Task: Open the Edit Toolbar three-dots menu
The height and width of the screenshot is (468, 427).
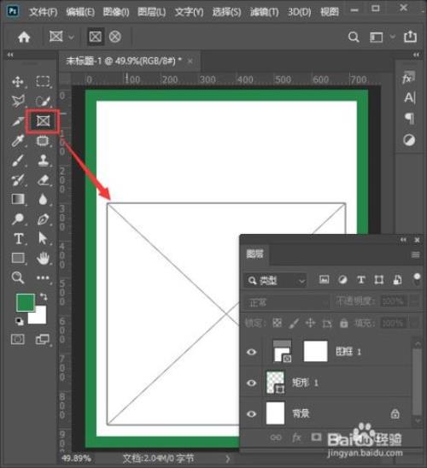Action: 43,278
